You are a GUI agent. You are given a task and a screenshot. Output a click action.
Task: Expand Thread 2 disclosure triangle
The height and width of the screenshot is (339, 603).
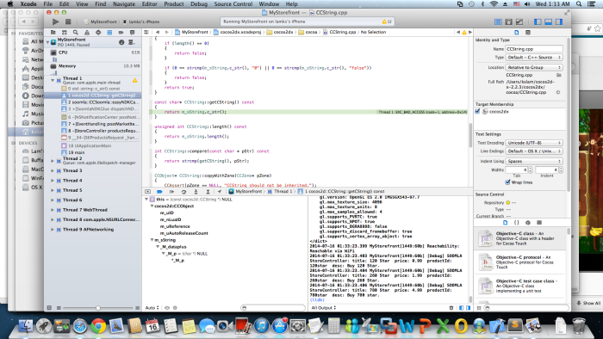tap(53, 161)
